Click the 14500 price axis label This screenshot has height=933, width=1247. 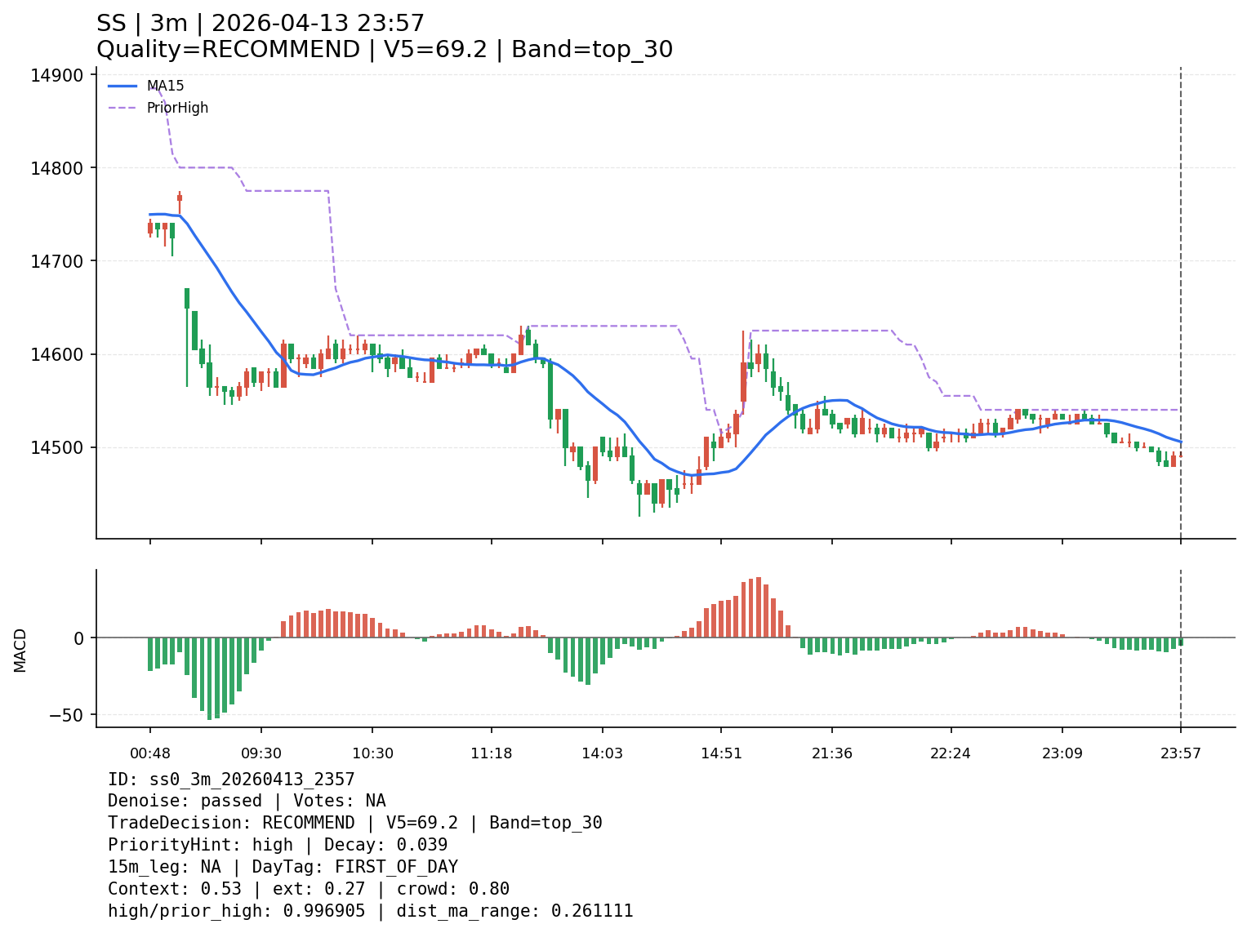pos(56,447)
